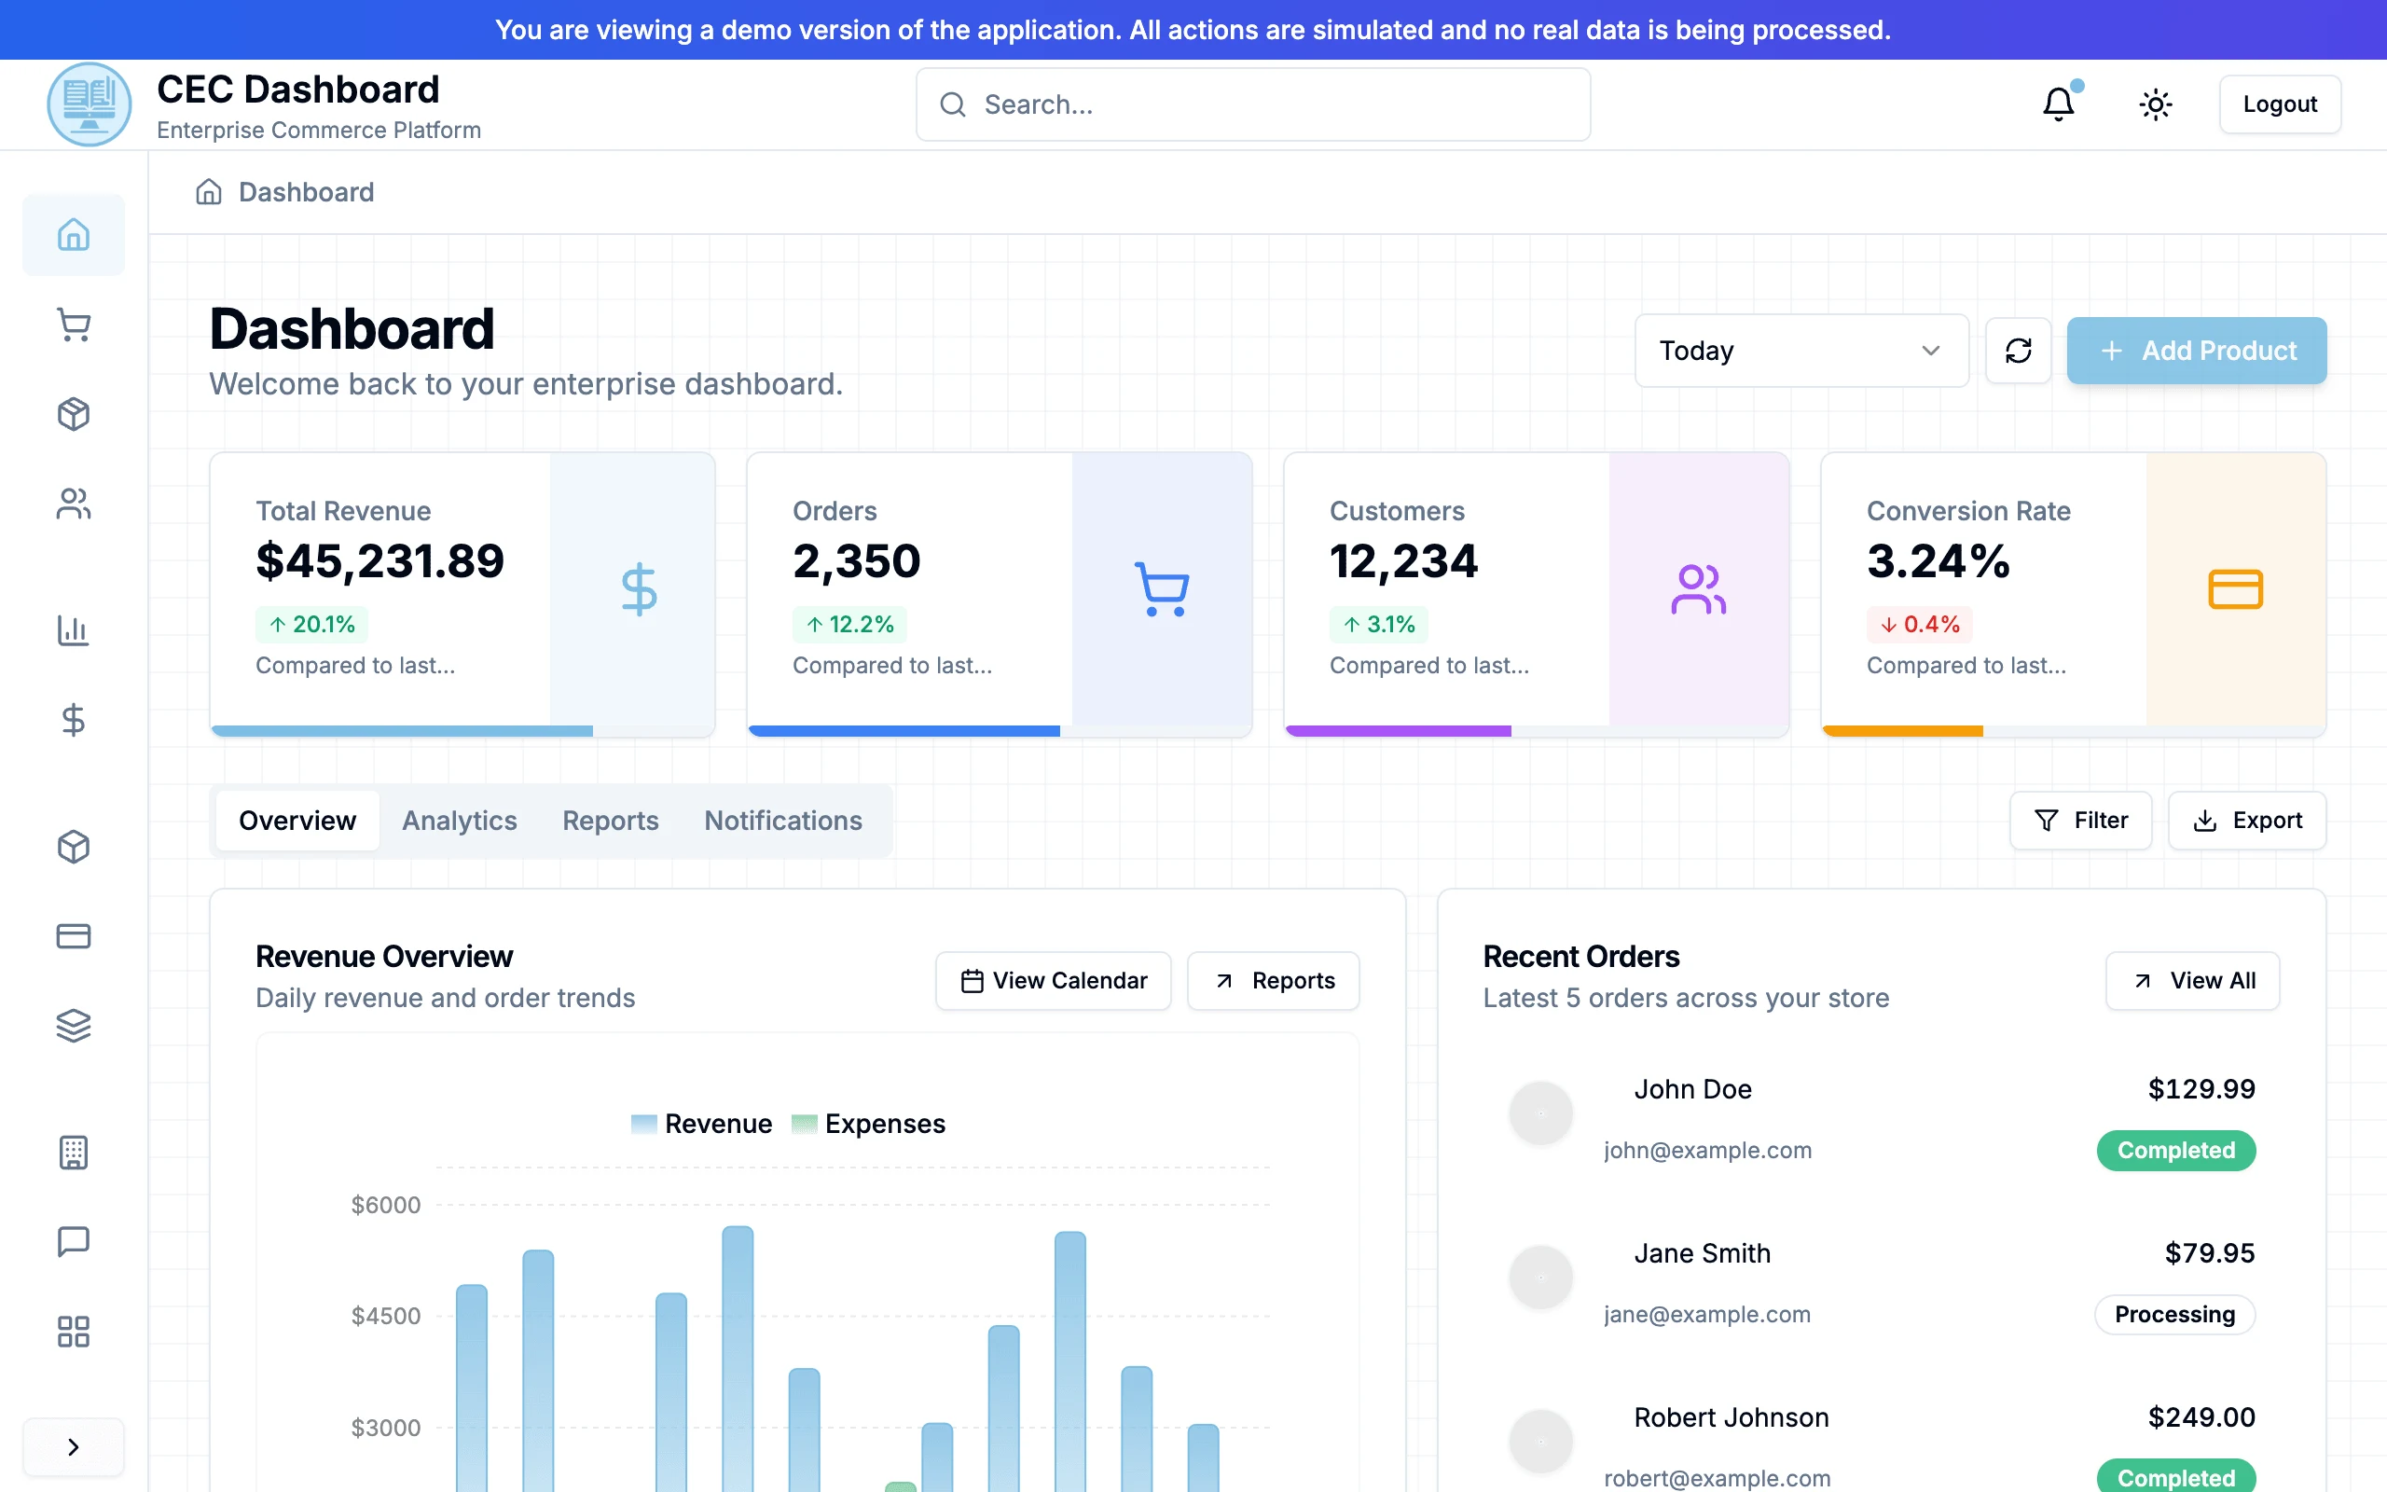Click the four-squares grid sidebar icon
The height and width of the screenshot is (1492, 2387).
(x=73, y=1332)
